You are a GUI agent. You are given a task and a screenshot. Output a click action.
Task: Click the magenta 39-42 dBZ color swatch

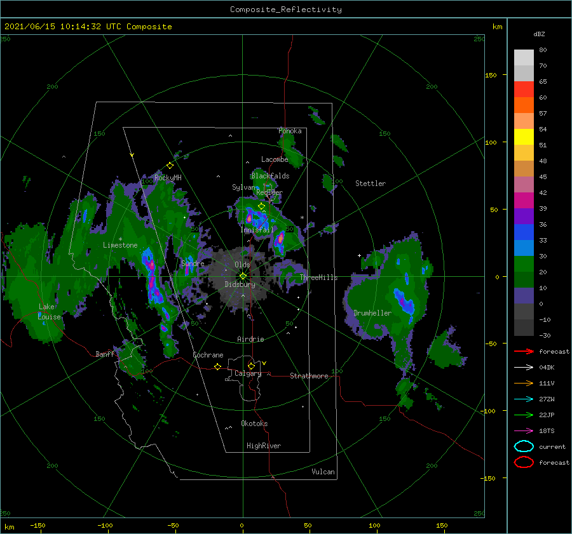(524, 201)
